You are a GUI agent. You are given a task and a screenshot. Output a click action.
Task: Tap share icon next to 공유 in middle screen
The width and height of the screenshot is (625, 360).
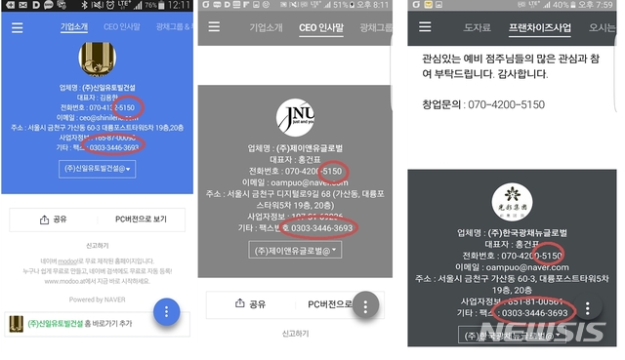pyautogui.click(x=239, y=303)
